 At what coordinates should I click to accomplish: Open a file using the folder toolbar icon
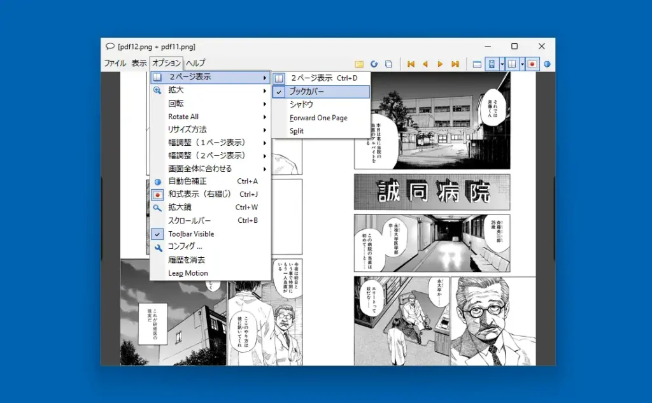coord(358,63)
